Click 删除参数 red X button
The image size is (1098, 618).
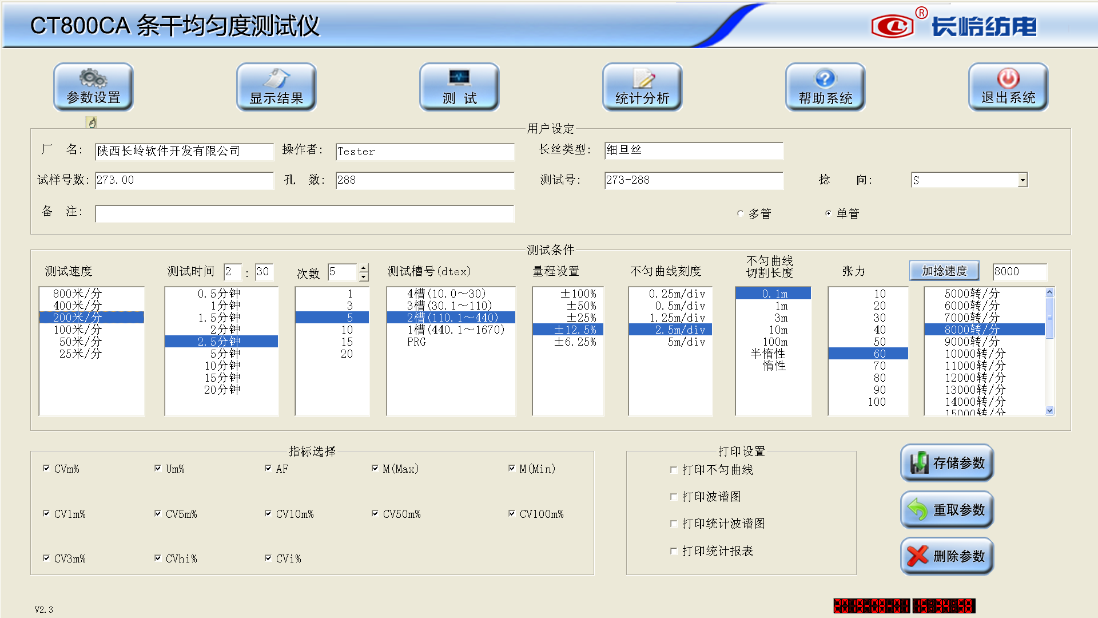coord(947,556)
